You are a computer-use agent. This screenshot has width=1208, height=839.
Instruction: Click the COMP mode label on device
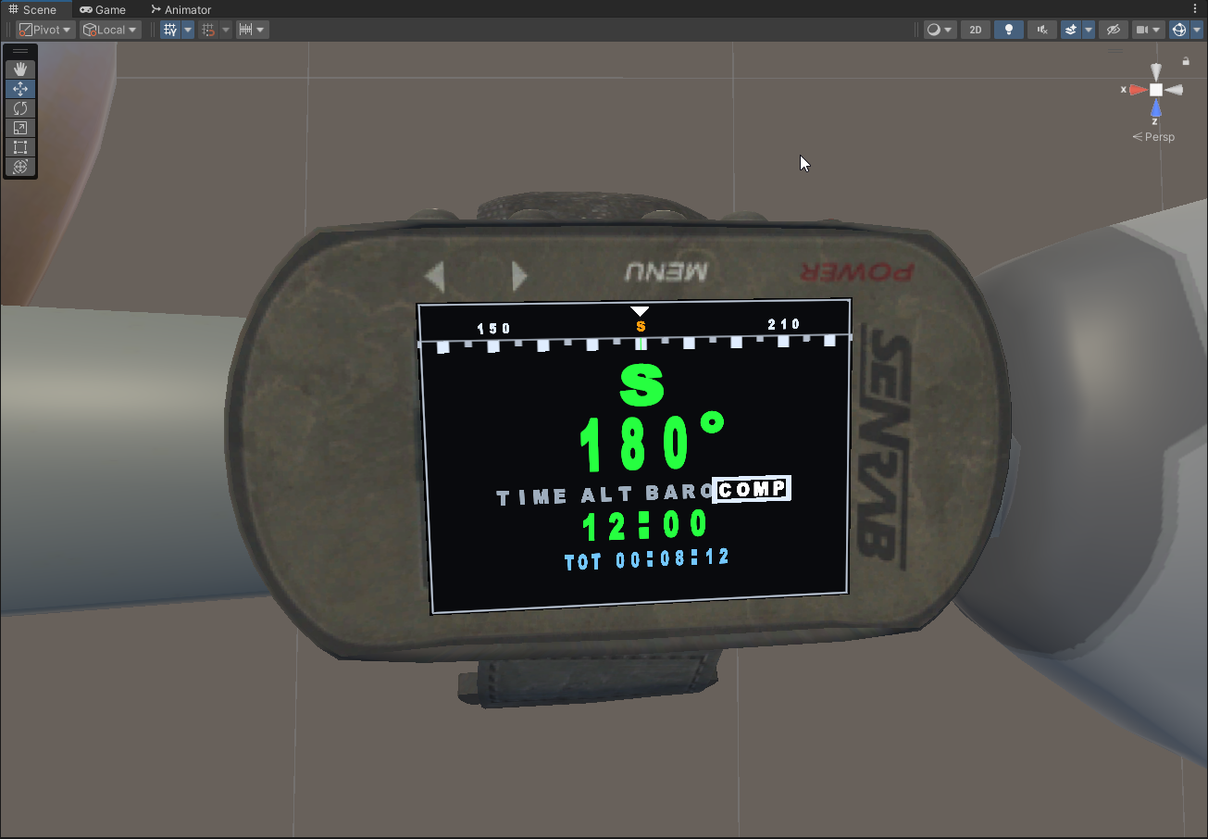click(x=752, y=489)
